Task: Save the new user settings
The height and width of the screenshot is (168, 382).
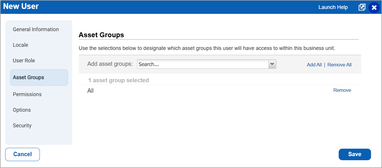Action: pyautogui.click(x=355, y=154)
